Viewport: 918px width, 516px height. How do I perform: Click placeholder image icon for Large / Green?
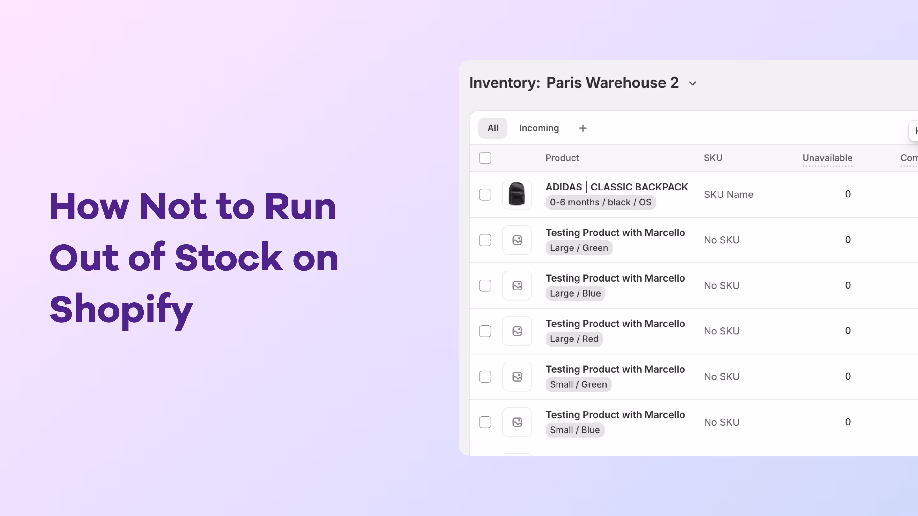[x=517, y=240]
